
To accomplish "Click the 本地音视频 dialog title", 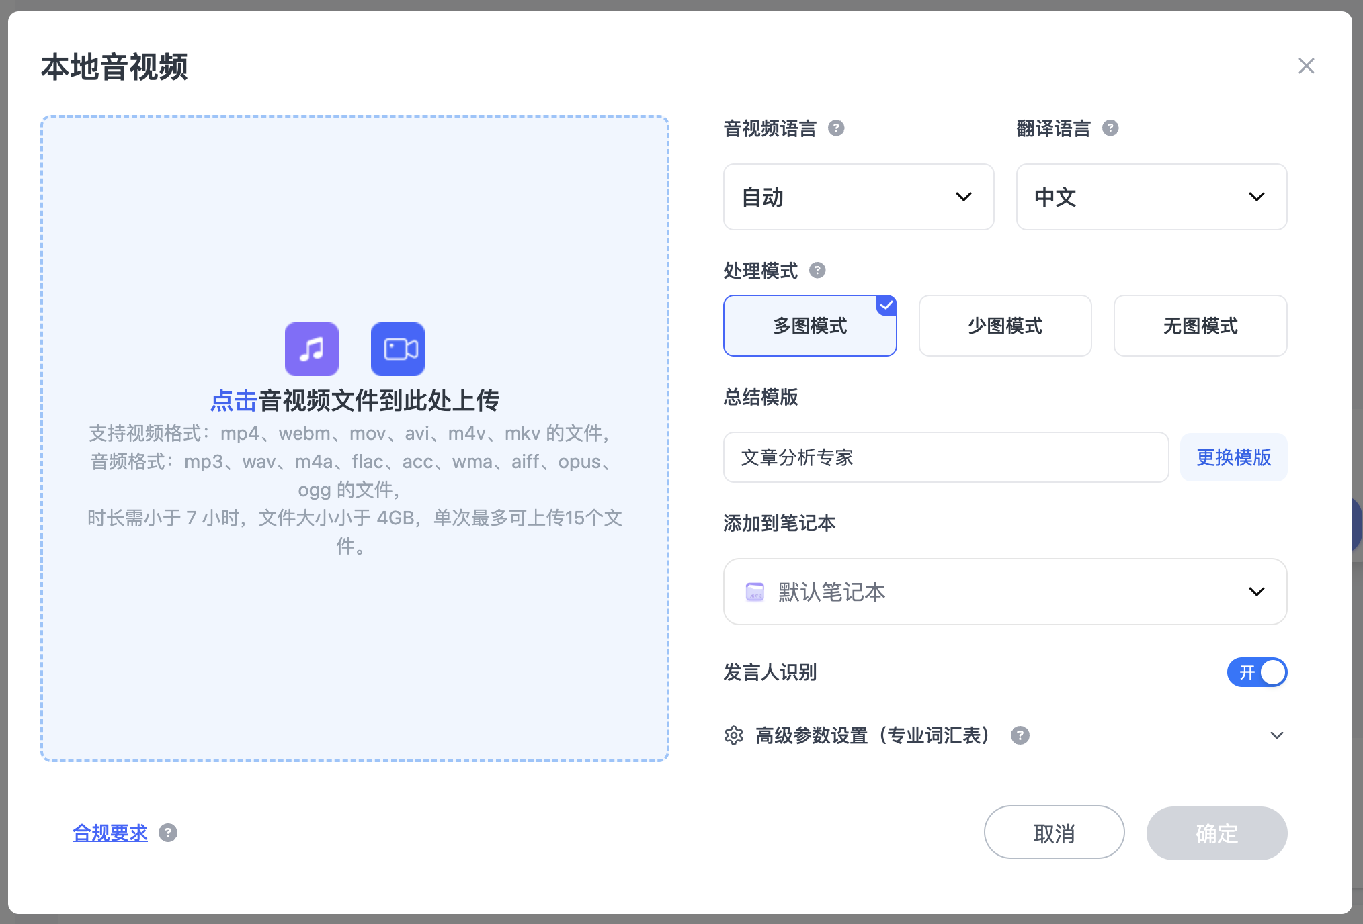I will coord(114,67).
